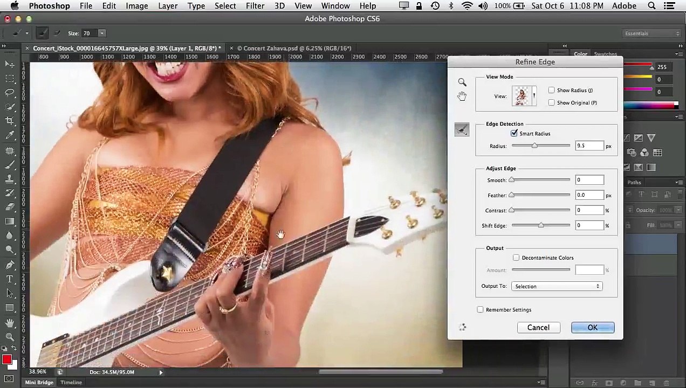Open the Output To dropdown
The height and width of the screenshot is (388, 686).
pos(556,287)
